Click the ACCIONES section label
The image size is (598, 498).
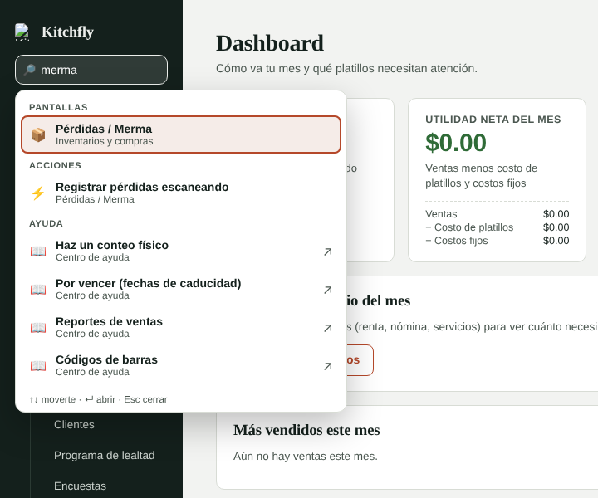[56, 165]
